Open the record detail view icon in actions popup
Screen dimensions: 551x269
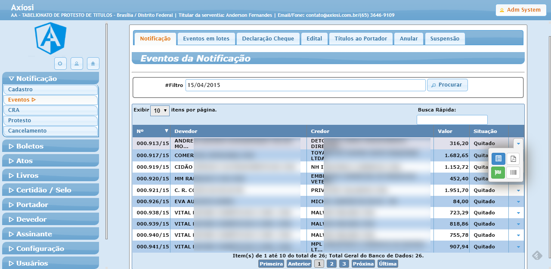coord(498,158)
